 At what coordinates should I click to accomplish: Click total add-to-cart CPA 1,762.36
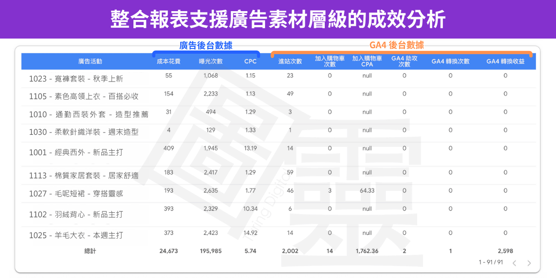click(367, 251)
